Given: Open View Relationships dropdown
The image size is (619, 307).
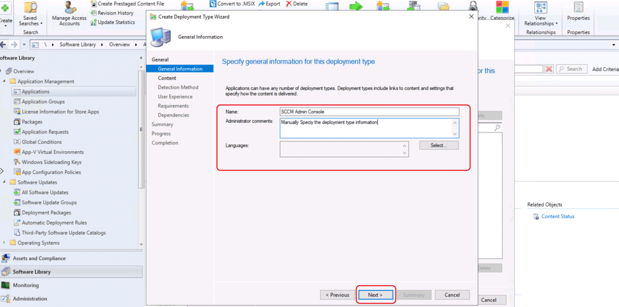Looking at the screenshot, I should coord(541,14).
